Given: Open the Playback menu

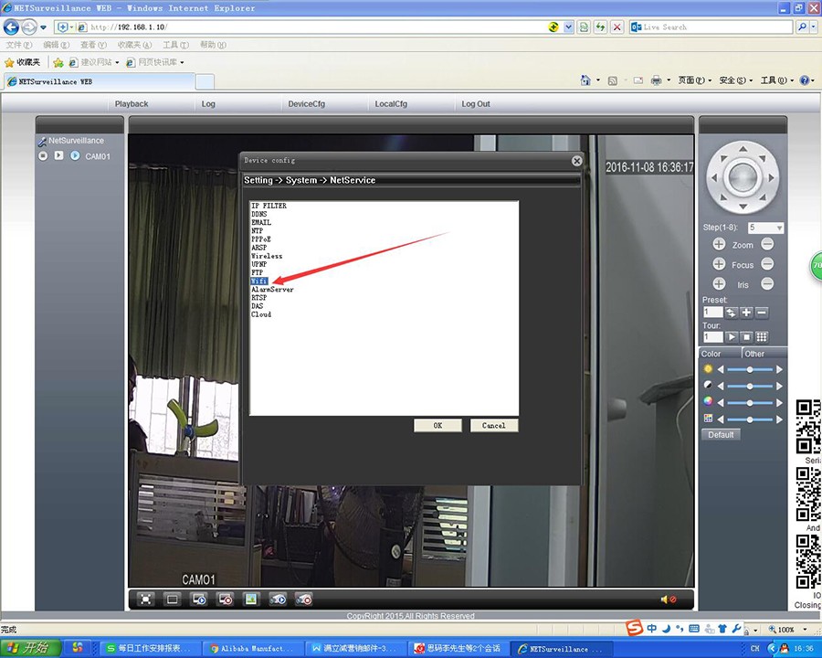Looking at the screenshot, I should (x=132, y=104).
